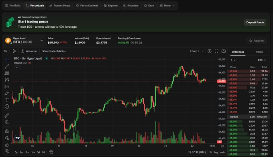This screenshot has width=273, height=157.
Task: Open the emoji icons tool
Action: 7,106
